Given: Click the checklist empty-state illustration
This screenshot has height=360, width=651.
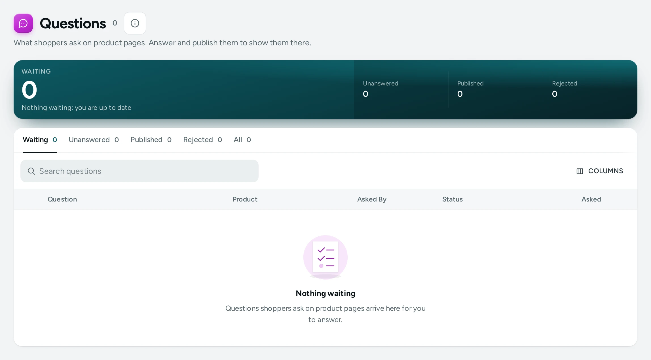Looking at the screenshot, I should pos(325,257).
